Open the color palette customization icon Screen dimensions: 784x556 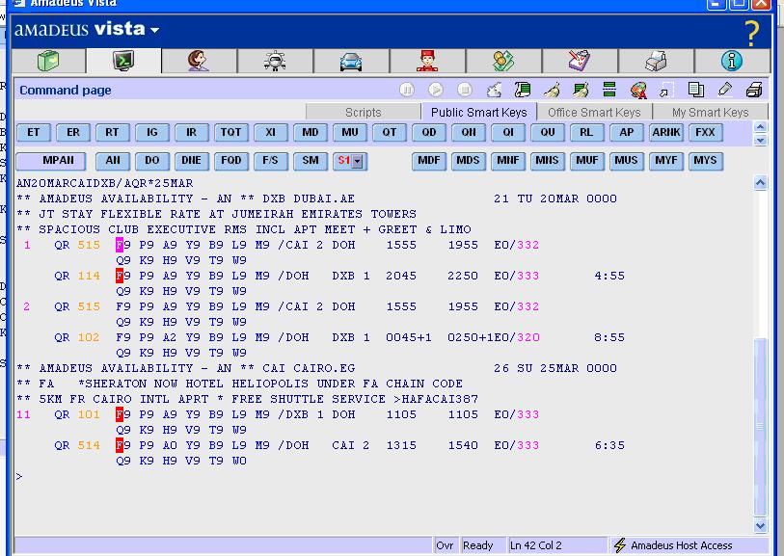[638, 91]
